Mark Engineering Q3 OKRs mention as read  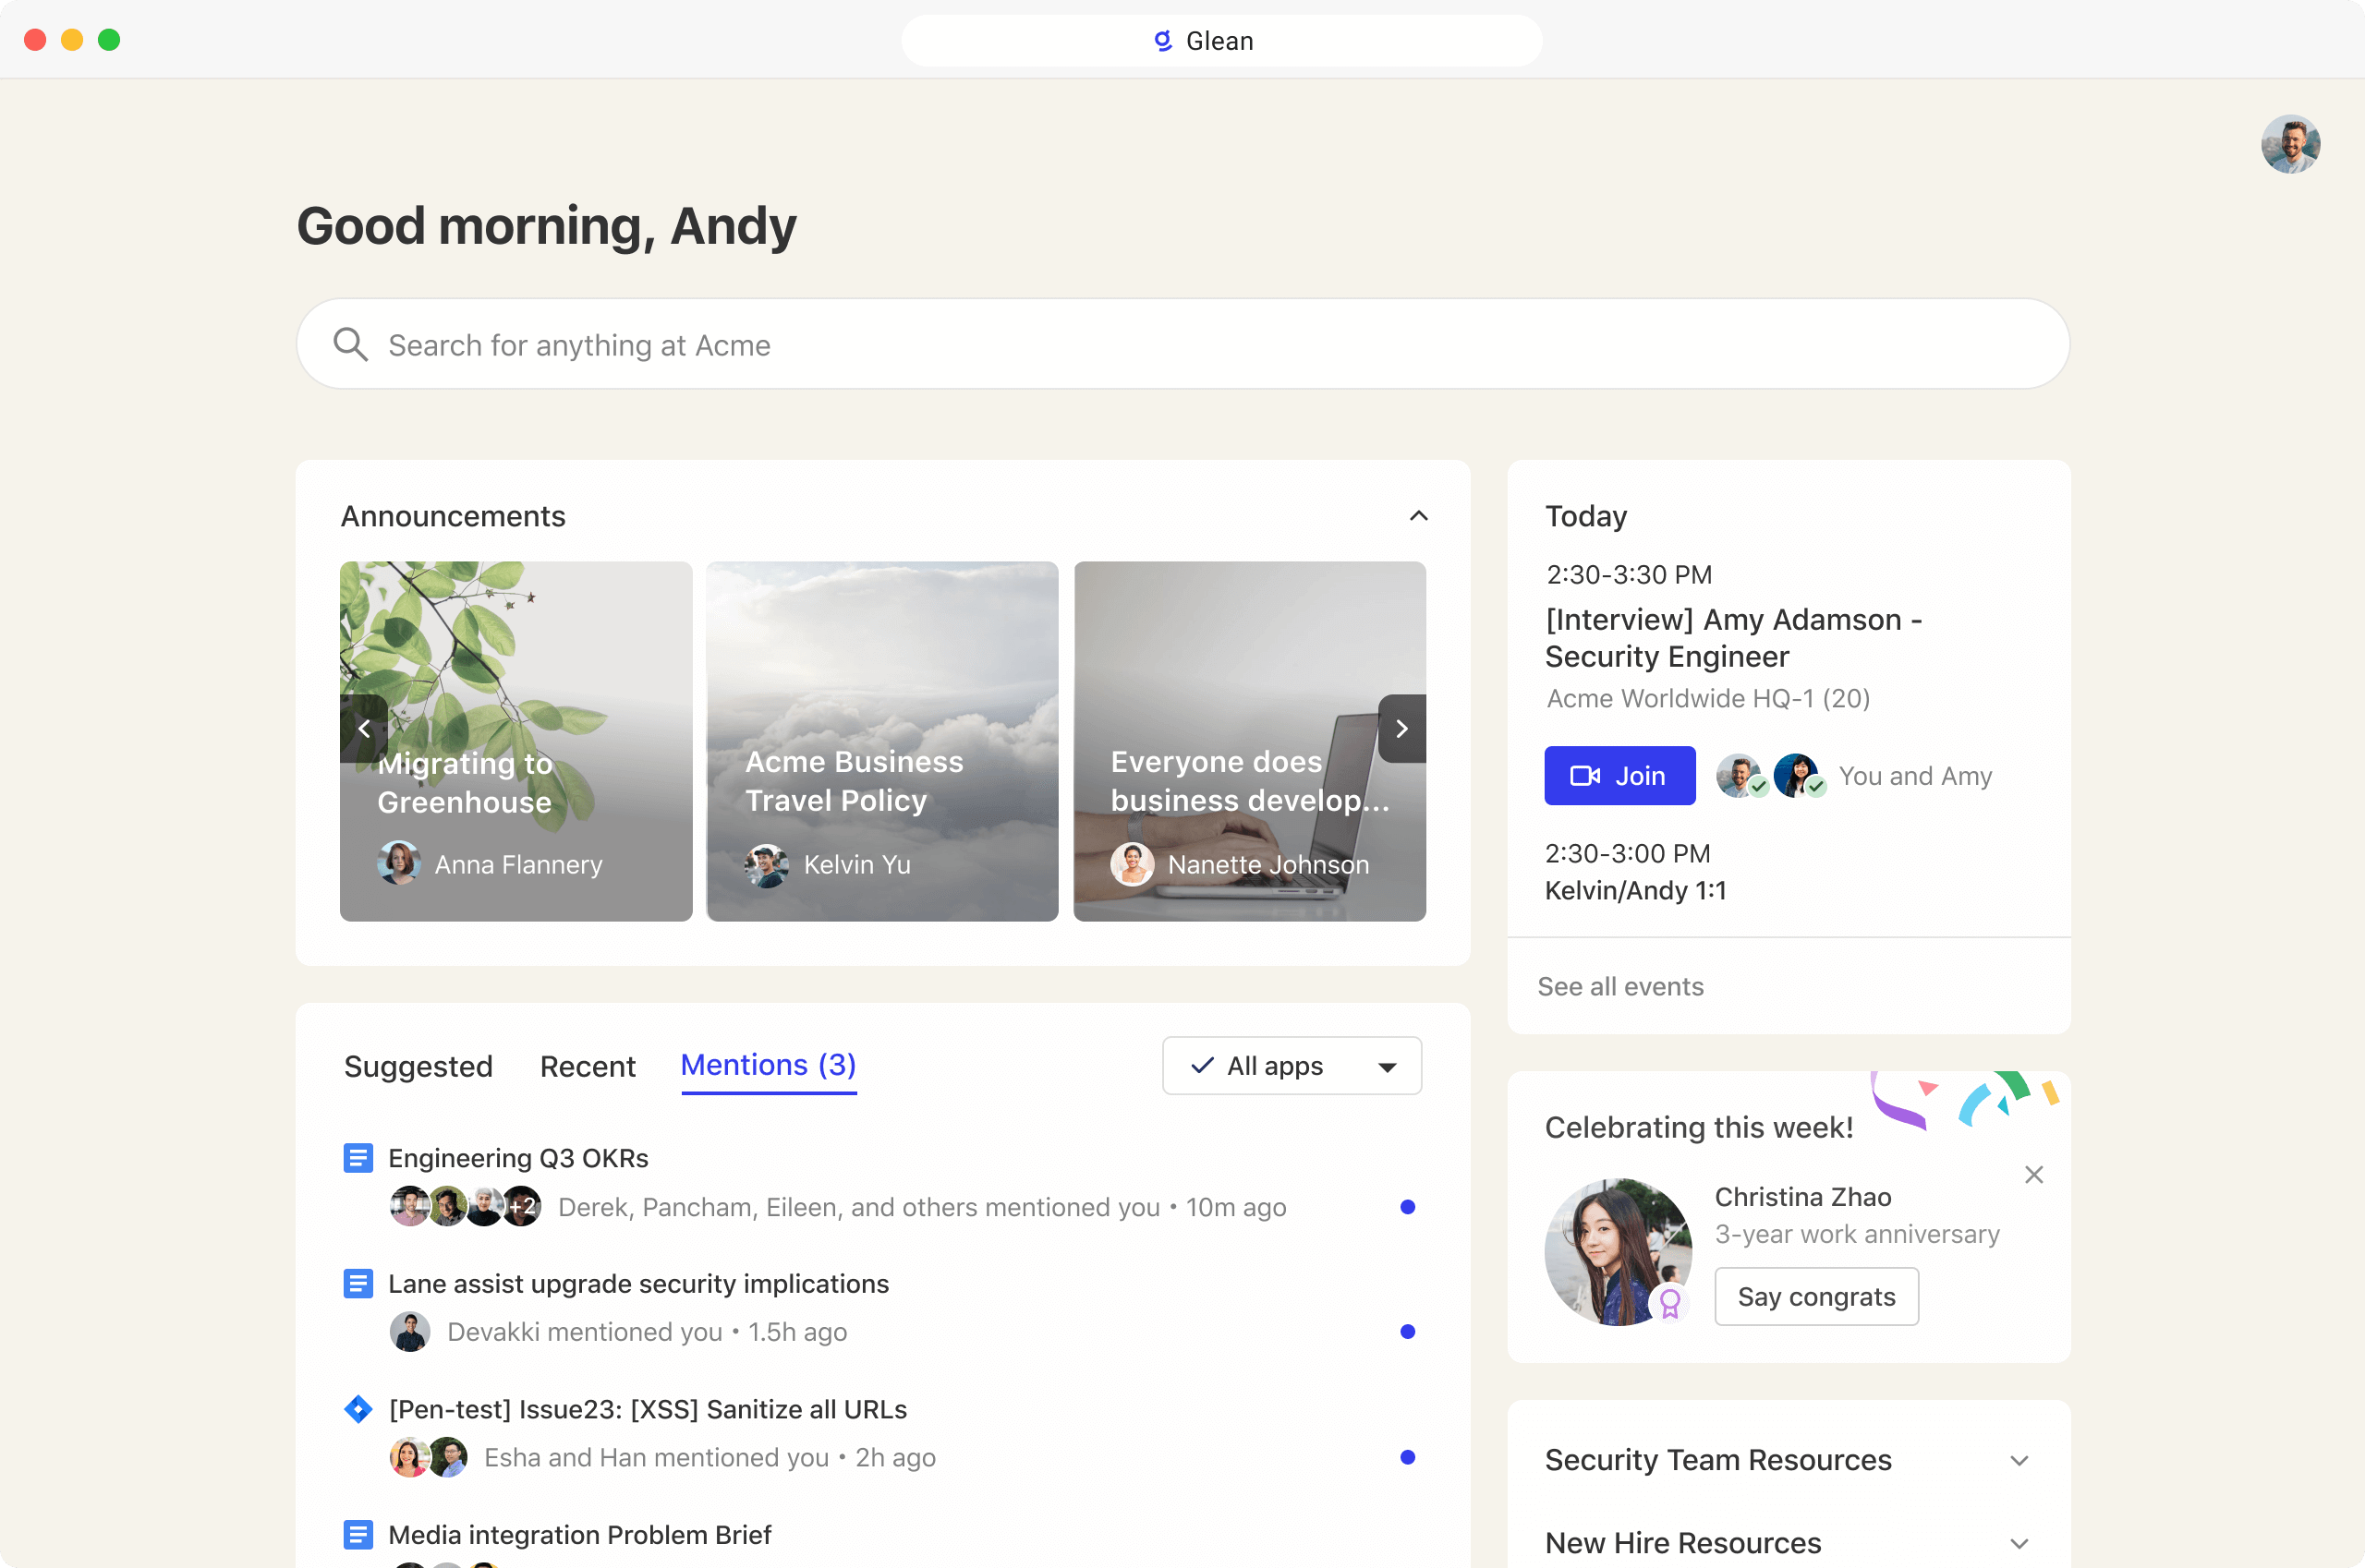1407,1207
